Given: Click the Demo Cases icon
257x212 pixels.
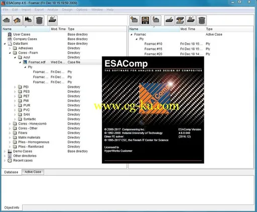Looking at the screenshot, I should coord(10,151).
